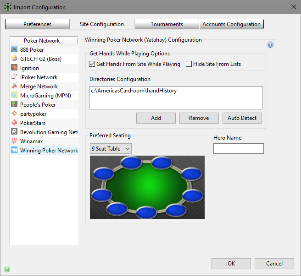
Task: Select the top-right seat next to dropdown
Action: coord(162,163)
